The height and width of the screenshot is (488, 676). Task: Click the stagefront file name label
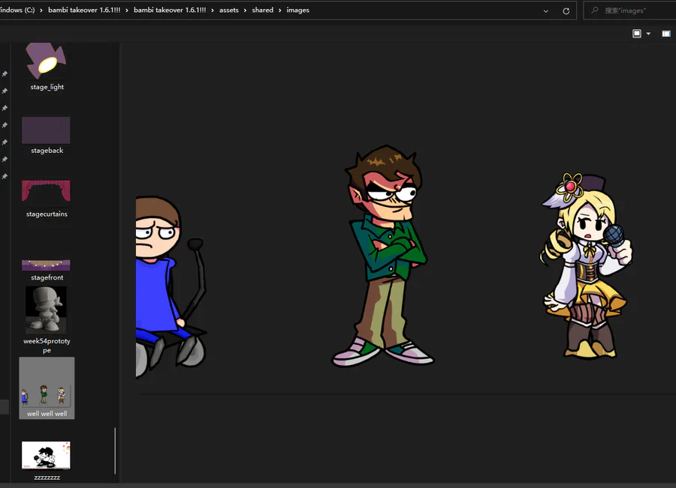click(47, 277)
